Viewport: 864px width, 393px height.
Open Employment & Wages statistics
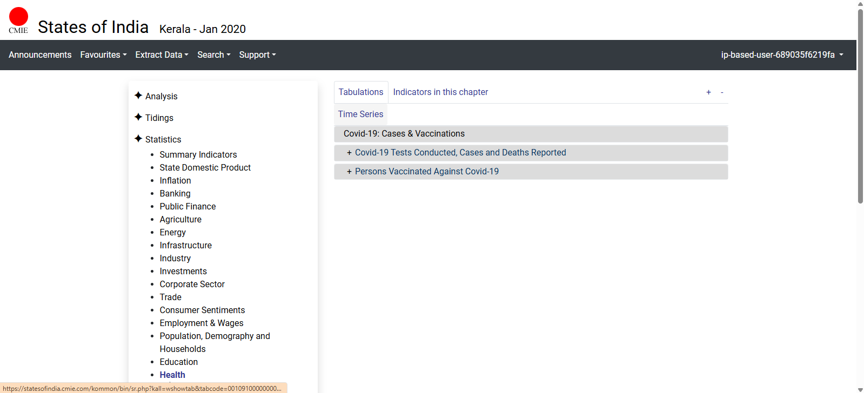click(201, 323)
